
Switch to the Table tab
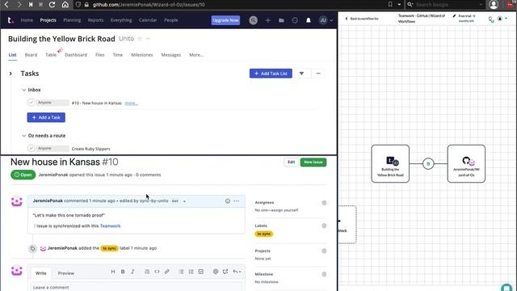coord(51,55)
